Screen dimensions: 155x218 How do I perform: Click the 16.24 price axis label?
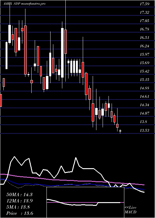tap(144, 46)
